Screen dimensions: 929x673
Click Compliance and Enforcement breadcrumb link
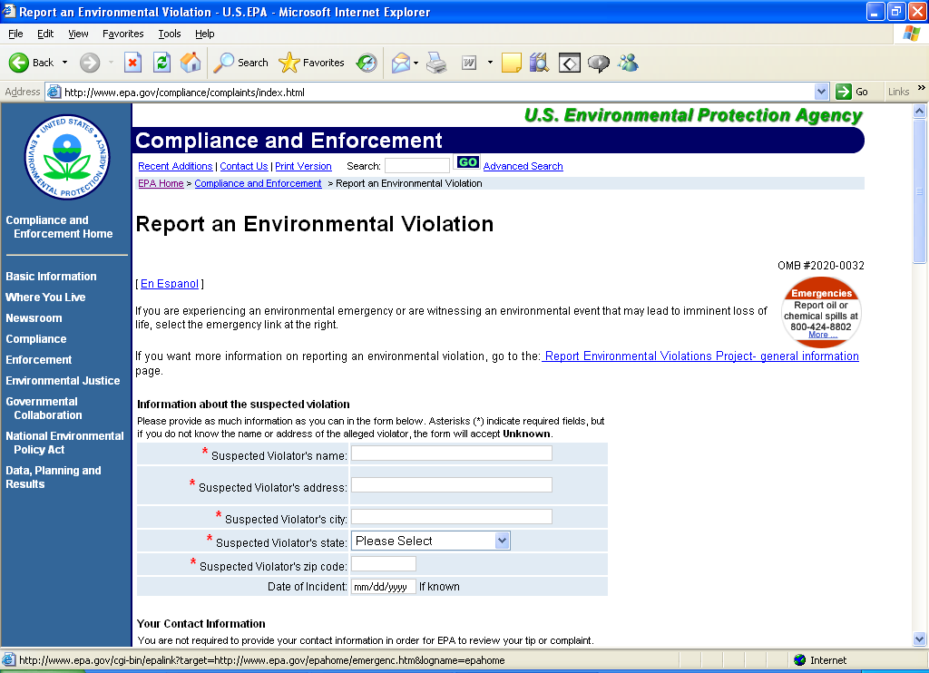[x=258, y=183]
